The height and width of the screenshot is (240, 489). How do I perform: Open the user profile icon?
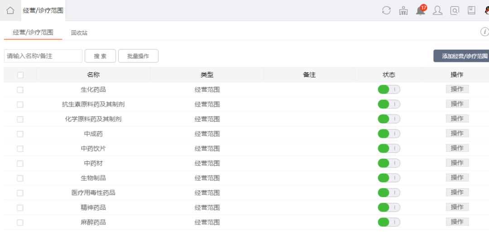point(438,10)
